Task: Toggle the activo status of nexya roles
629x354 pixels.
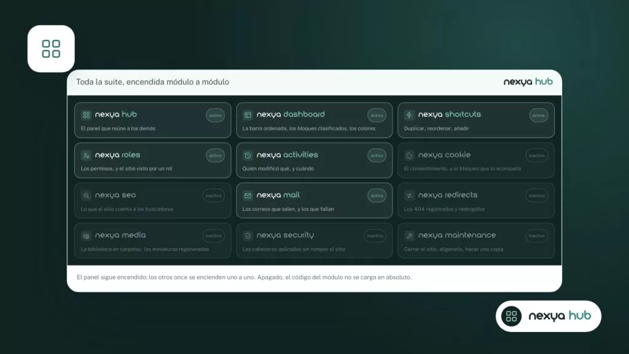Action: point(216,155)
